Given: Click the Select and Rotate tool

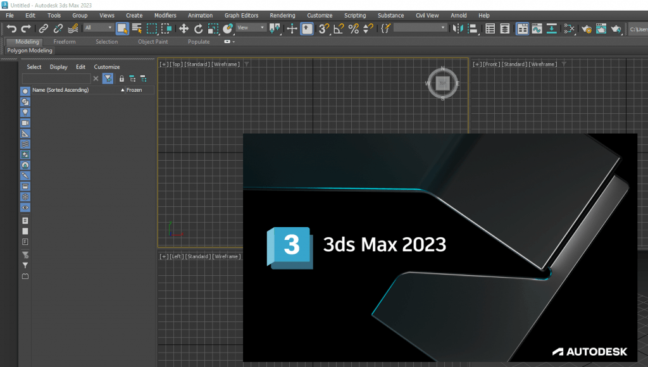Looking at the screenshot, I should pyautogui.click(x=199, y=28).
